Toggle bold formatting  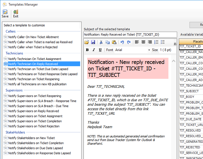pos(87,50)
